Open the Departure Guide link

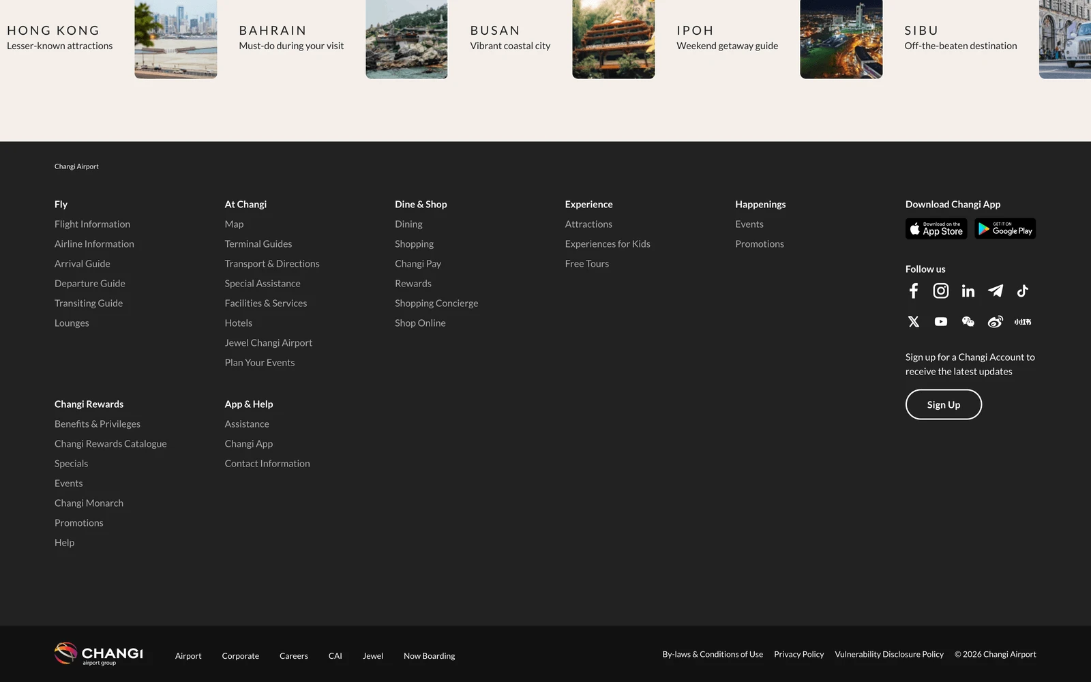[90, 284]
